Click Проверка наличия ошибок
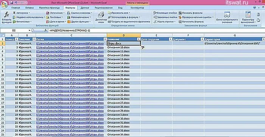The height and width of the screenshot is (137, 265). 196,17
